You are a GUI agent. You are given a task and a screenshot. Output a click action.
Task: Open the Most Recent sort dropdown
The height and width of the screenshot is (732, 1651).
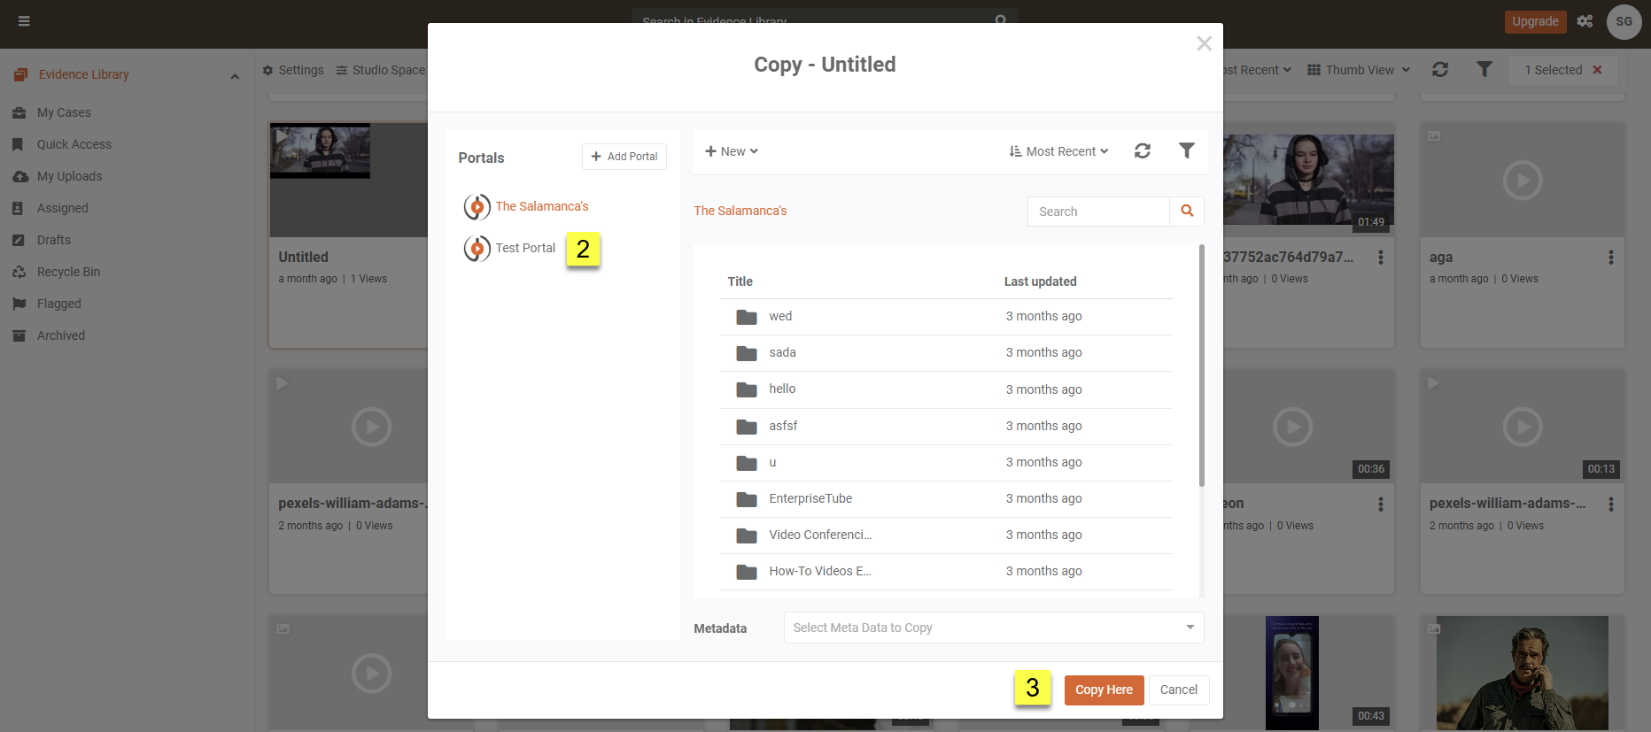click(x=1058, y=151)
